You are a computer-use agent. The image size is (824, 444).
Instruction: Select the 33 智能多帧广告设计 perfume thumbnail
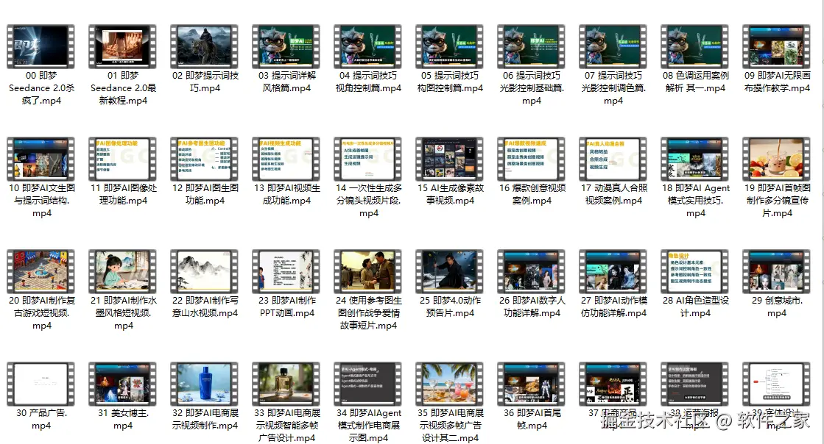(x=286, y=384)
